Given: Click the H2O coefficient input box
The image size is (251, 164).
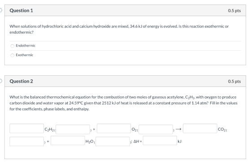Looking at the screenshot, I should pos(68,141).
